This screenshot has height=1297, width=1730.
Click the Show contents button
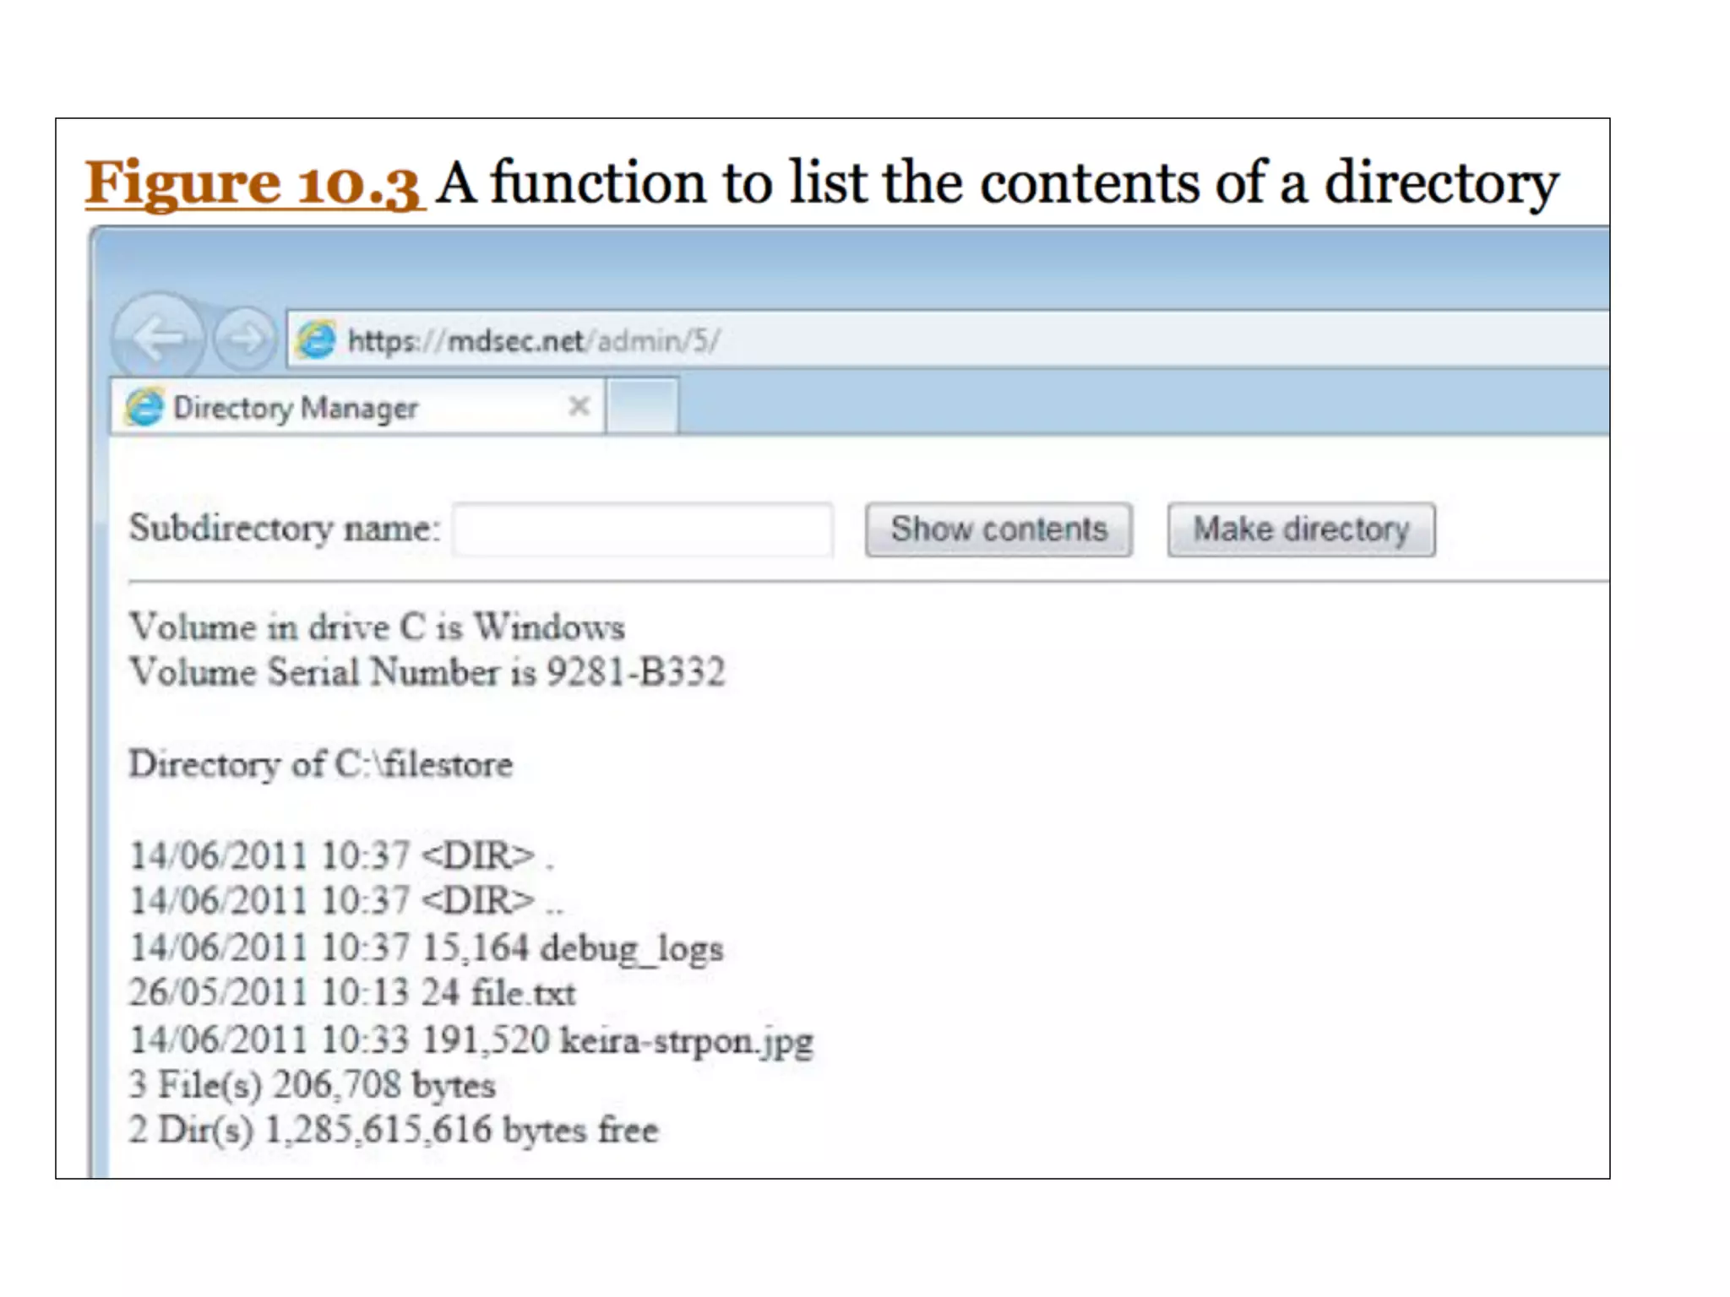(x=998, y=529)
